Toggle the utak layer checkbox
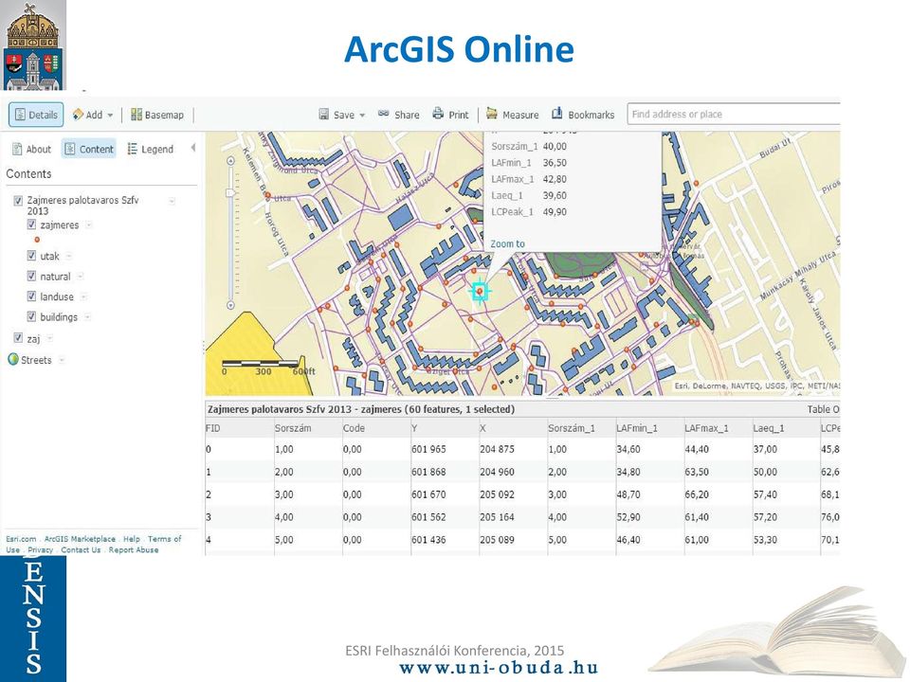The height and width of the screenshot is (682, 910). (31, 255)
